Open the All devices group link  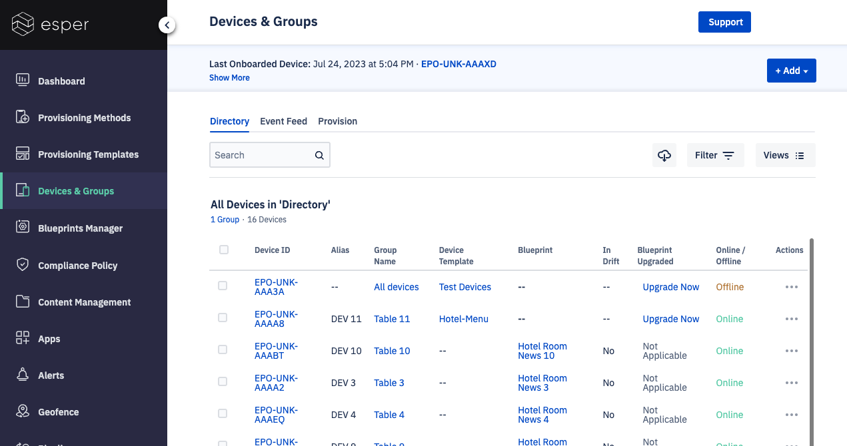tap(397, 287)
